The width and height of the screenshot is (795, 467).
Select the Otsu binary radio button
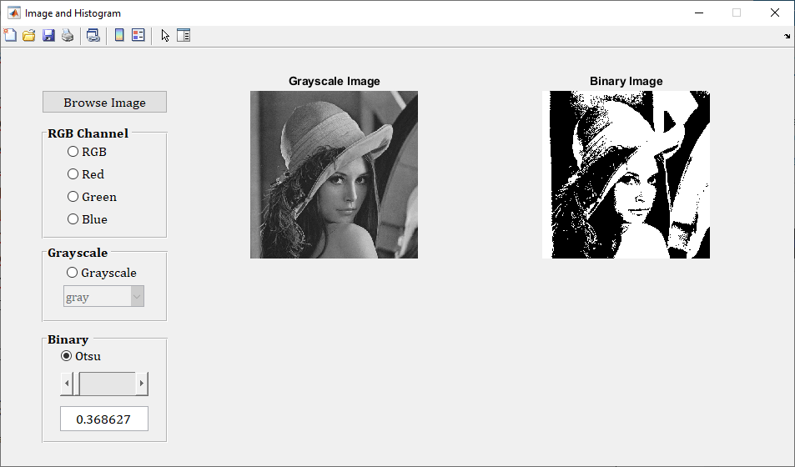67,356
